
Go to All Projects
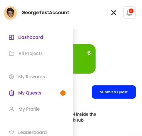tap(31, 54)
